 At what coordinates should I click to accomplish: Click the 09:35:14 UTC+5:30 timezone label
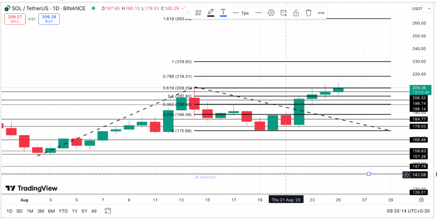[409, 211]
